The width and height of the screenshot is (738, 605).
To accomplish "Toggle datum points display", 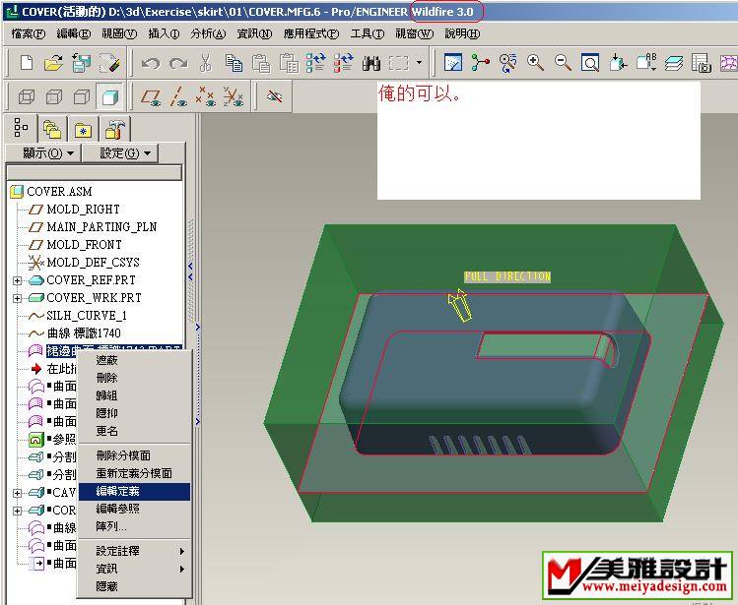I will tap(205, 96).
